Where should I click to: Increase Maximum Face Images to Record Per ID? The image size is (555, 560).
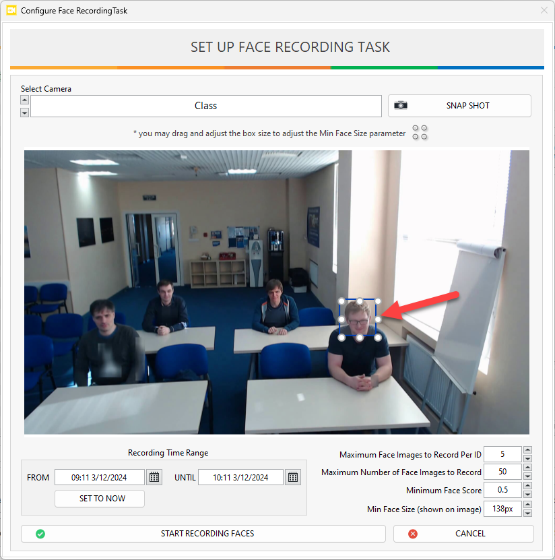tap(527, 451)
